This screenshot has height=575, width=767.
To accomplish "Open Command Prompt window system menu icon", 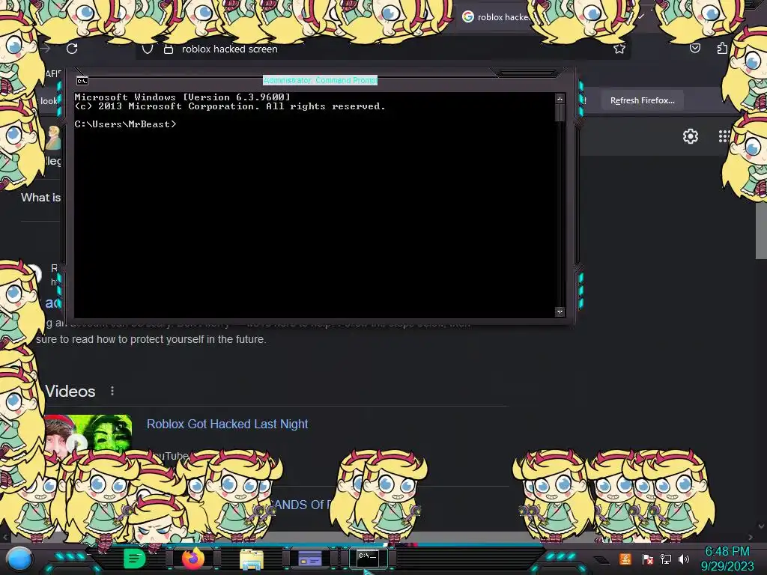I will (82, 81).
